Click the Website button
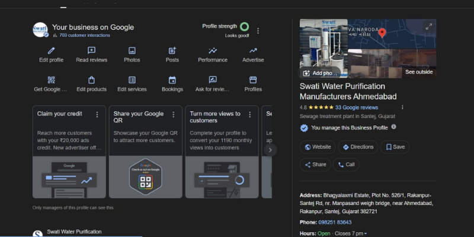The image size is (474, 237). 318,147
